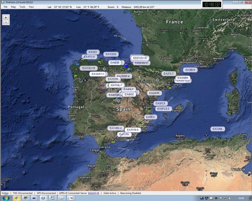Click the circular station icon near Zaragoza
This screenshot has width=252, height=201.
coord(157,80)
